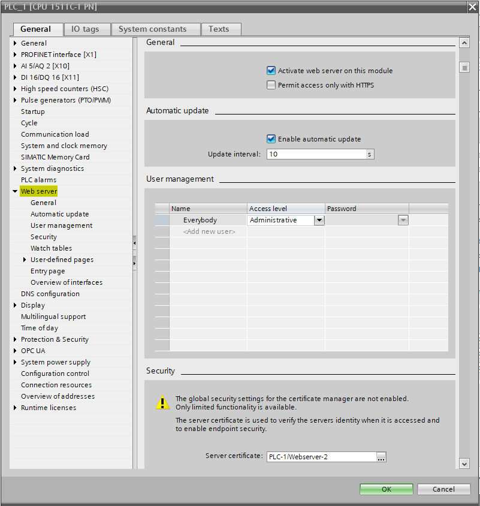
Task: Collapse the Web server tree node
Action: click(x=15, y=191)
